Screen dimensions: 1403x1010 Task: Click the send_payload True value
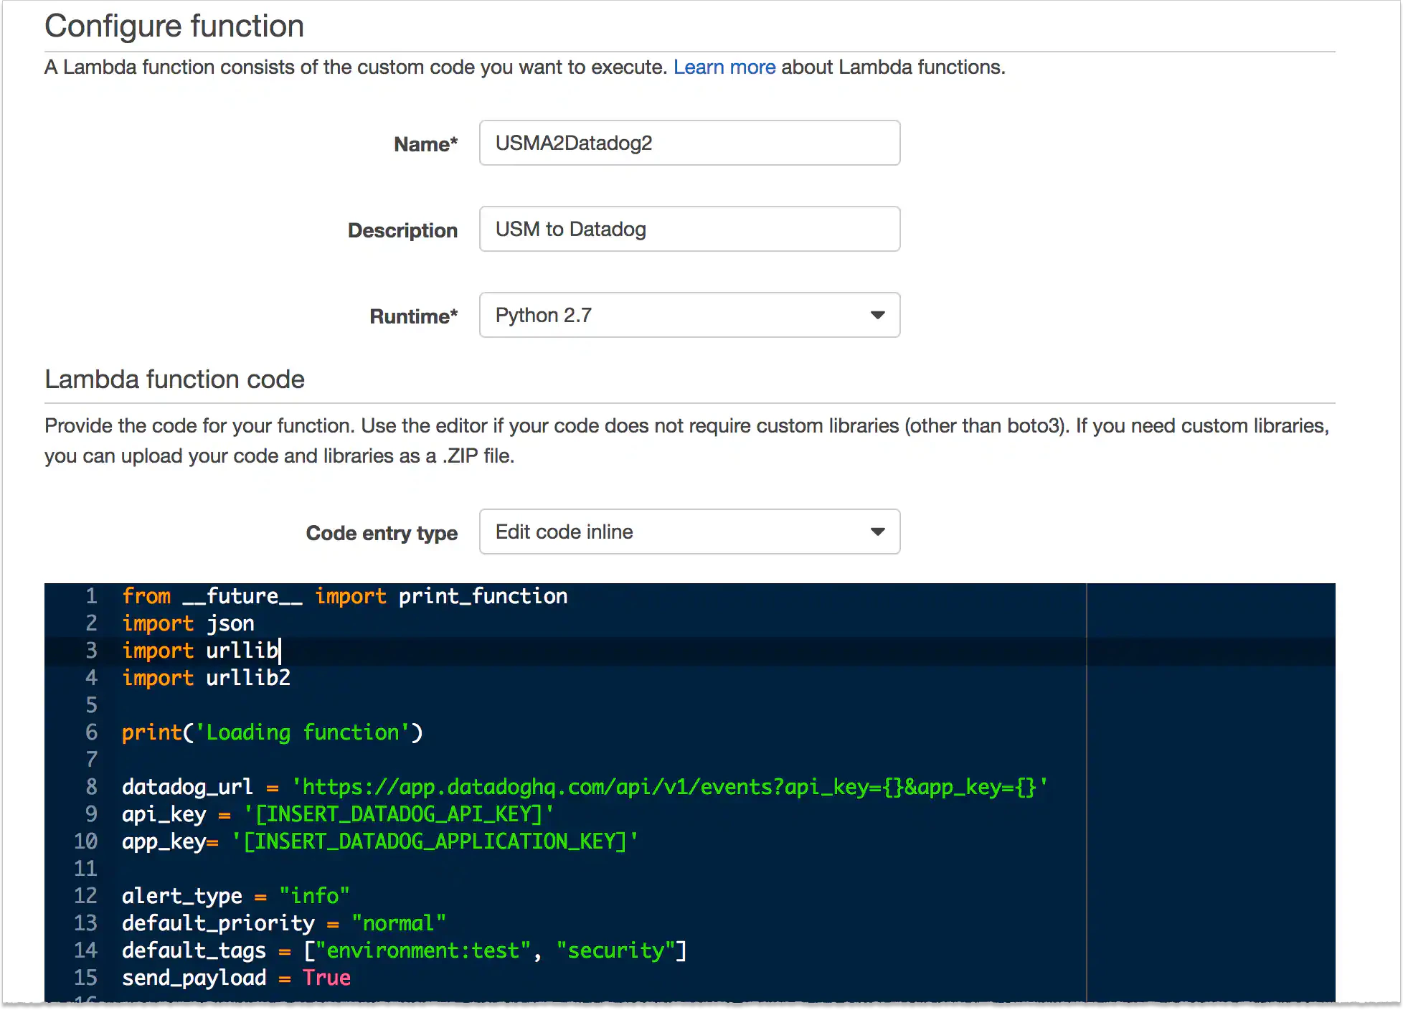pyautogui.click(x=326, y=978)
